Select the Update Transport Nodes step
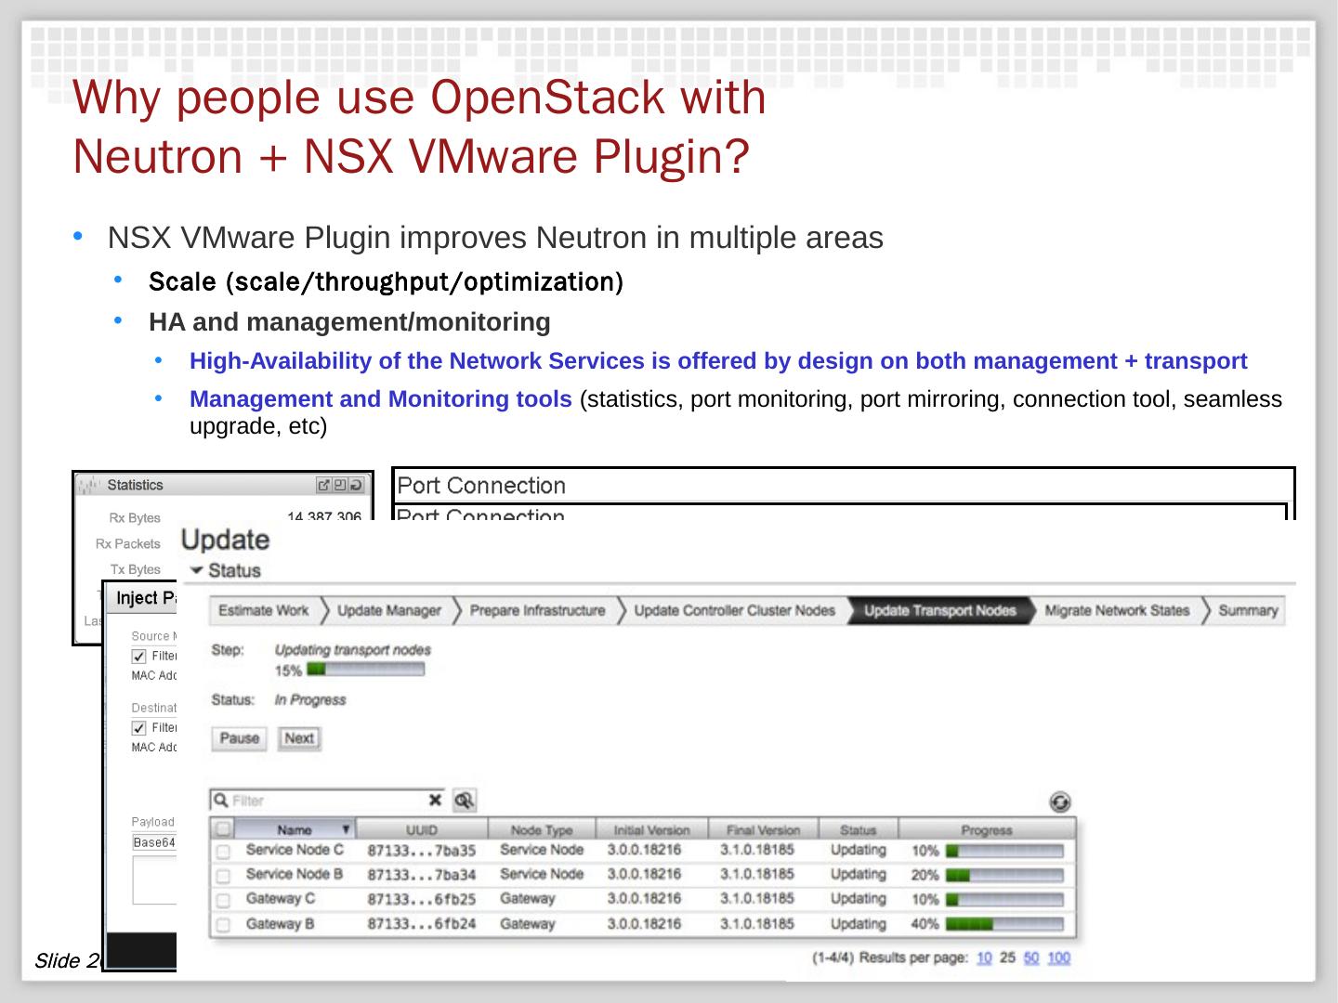 pyautogui.click(x=940, y=610)
